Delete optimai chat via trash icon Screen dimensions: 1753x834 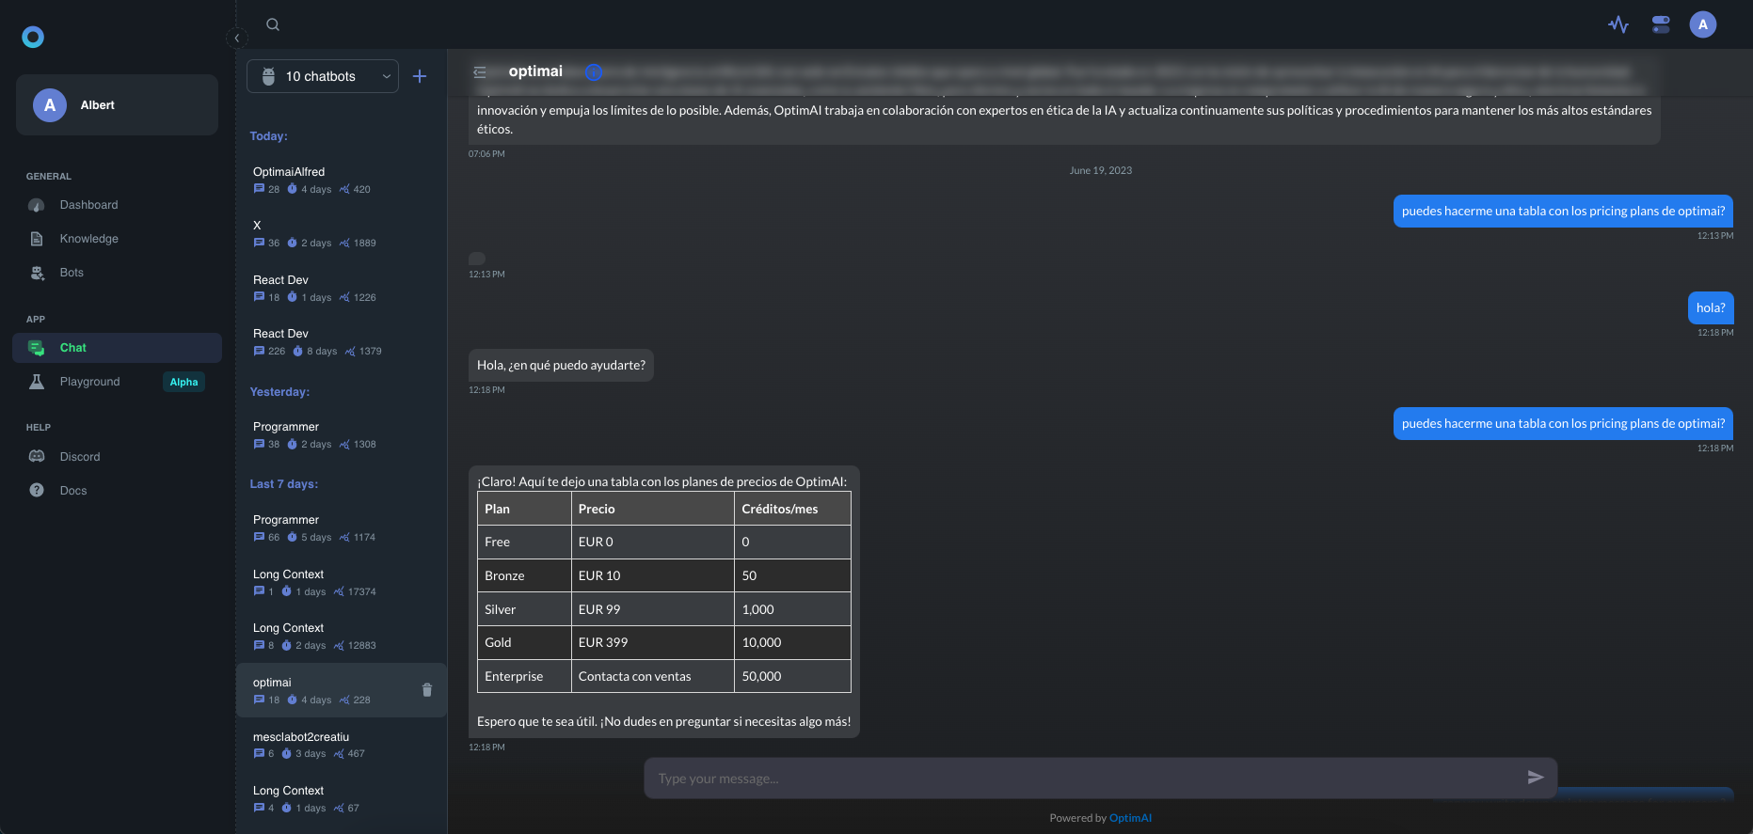tap(427, 690)
